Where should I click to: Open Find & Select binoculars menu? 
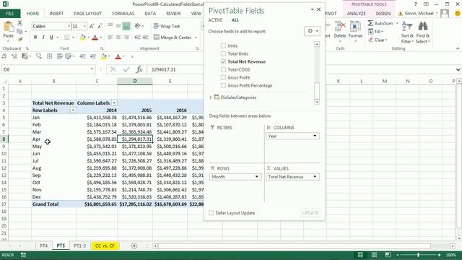(x=423, y=32)
